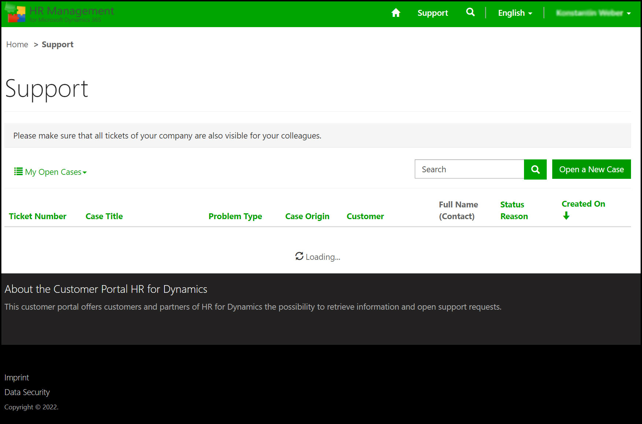Sort by the Case Origin column
The width and height of the screenshot is (642, 424).
[x=307, y=216]
